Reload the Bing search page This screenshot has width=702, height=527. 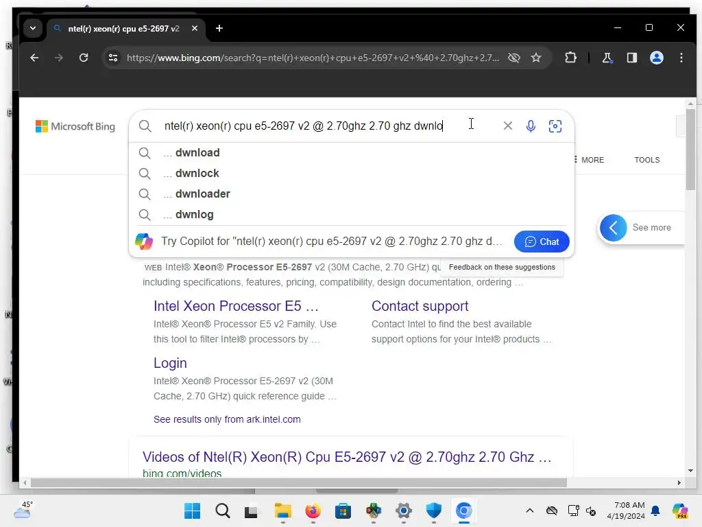(x=84, y=58)
